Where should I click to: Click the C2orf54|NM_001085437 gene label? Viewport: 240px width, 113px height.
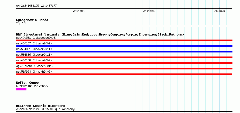point(32,86)
